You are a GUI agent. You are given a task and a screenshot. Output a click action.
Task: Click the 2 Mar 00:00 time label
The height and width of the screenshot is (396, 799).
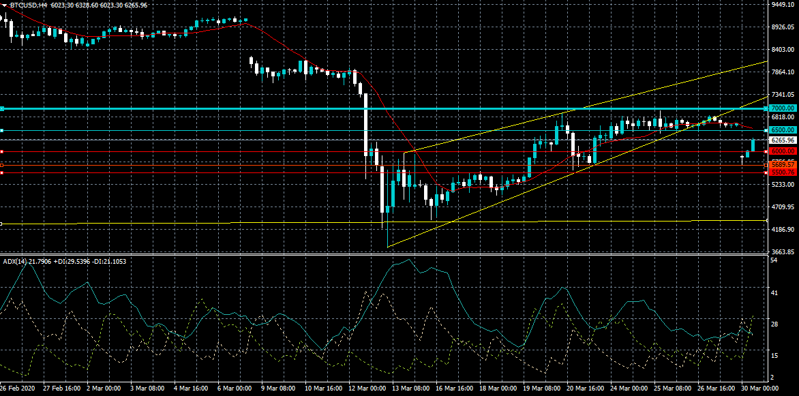click(104, 388)
